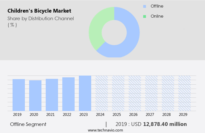Viewport: 205px width, 133px height.
Task: Select the Offline legend label text
Action: [157, 6]
